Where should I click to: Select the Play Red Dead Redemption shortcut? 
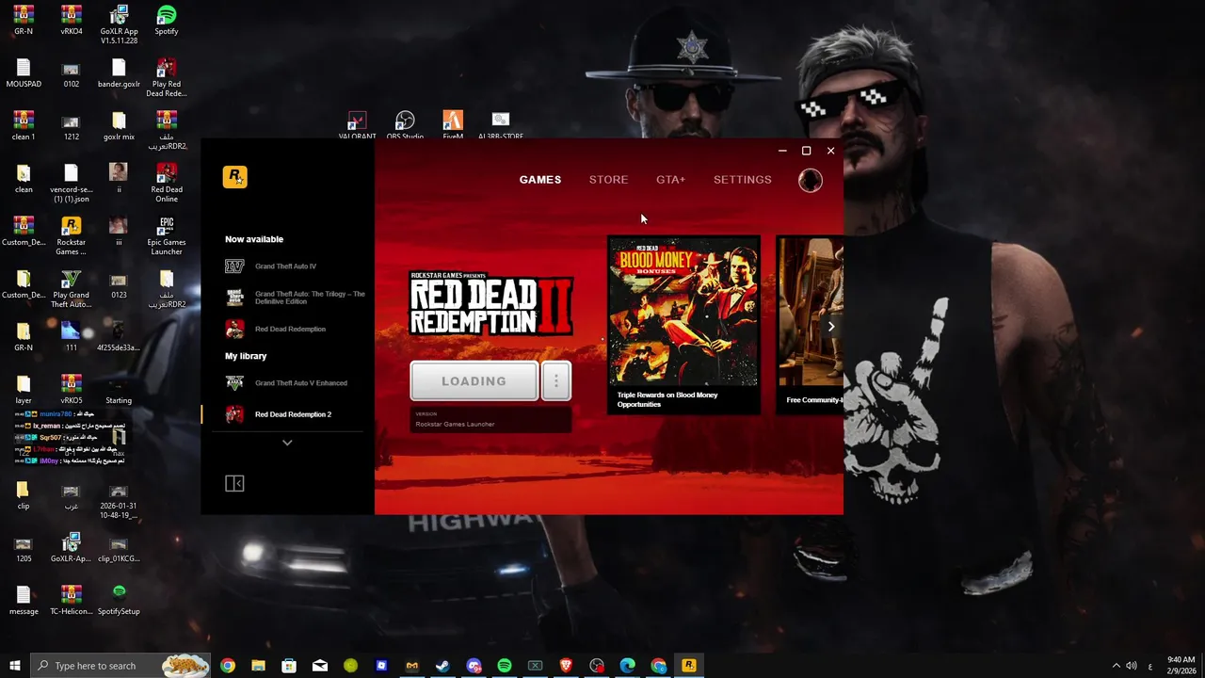coord(167,78)
